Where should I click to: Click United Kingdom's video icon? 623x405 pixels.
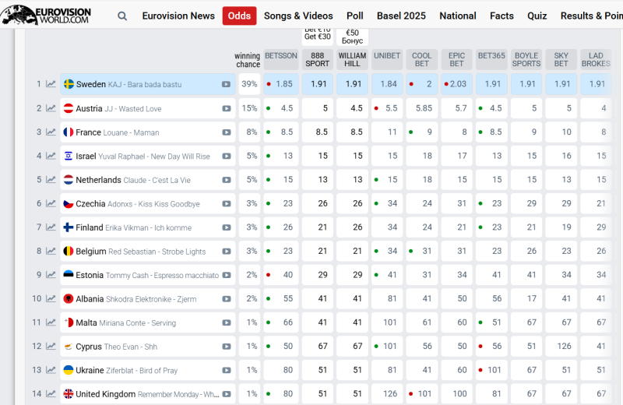pos(227,394)
